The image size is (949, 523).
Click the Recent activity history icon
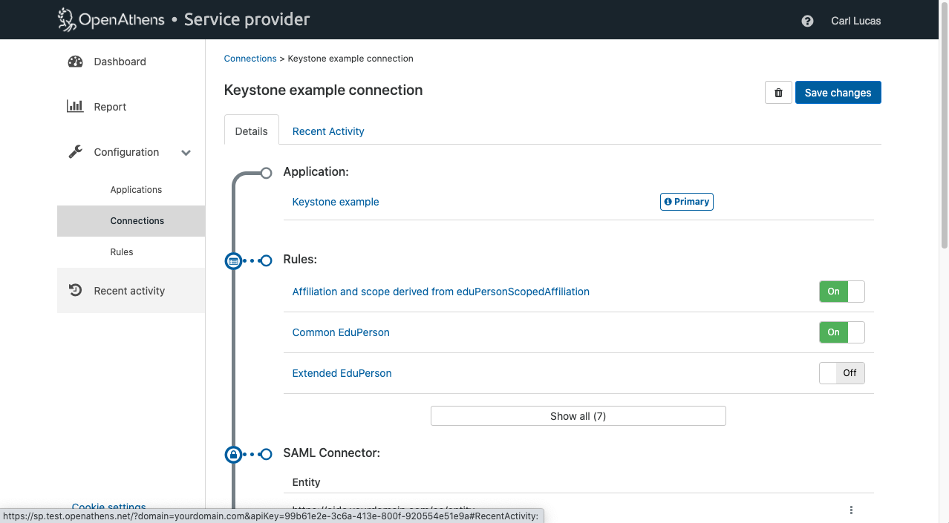(75, 290)
